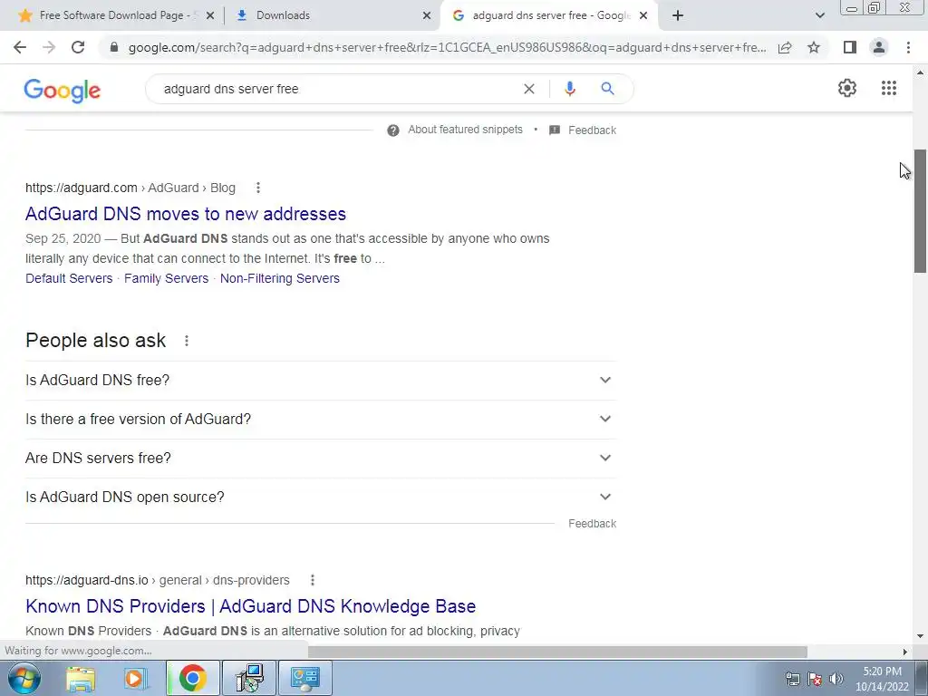
Task: View site security lock info
Action: click(114, 47)
